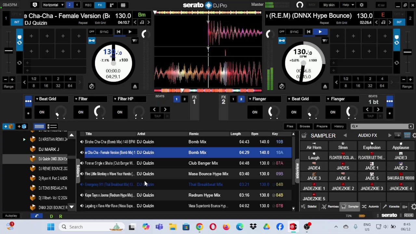Screen dimensions: 416x234
Task: Click the My skin button
Action: [329, 5]
